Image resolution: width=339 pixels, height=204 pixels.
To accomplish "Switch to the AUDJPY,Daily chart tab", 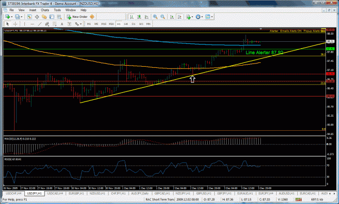I will [140, 193].
